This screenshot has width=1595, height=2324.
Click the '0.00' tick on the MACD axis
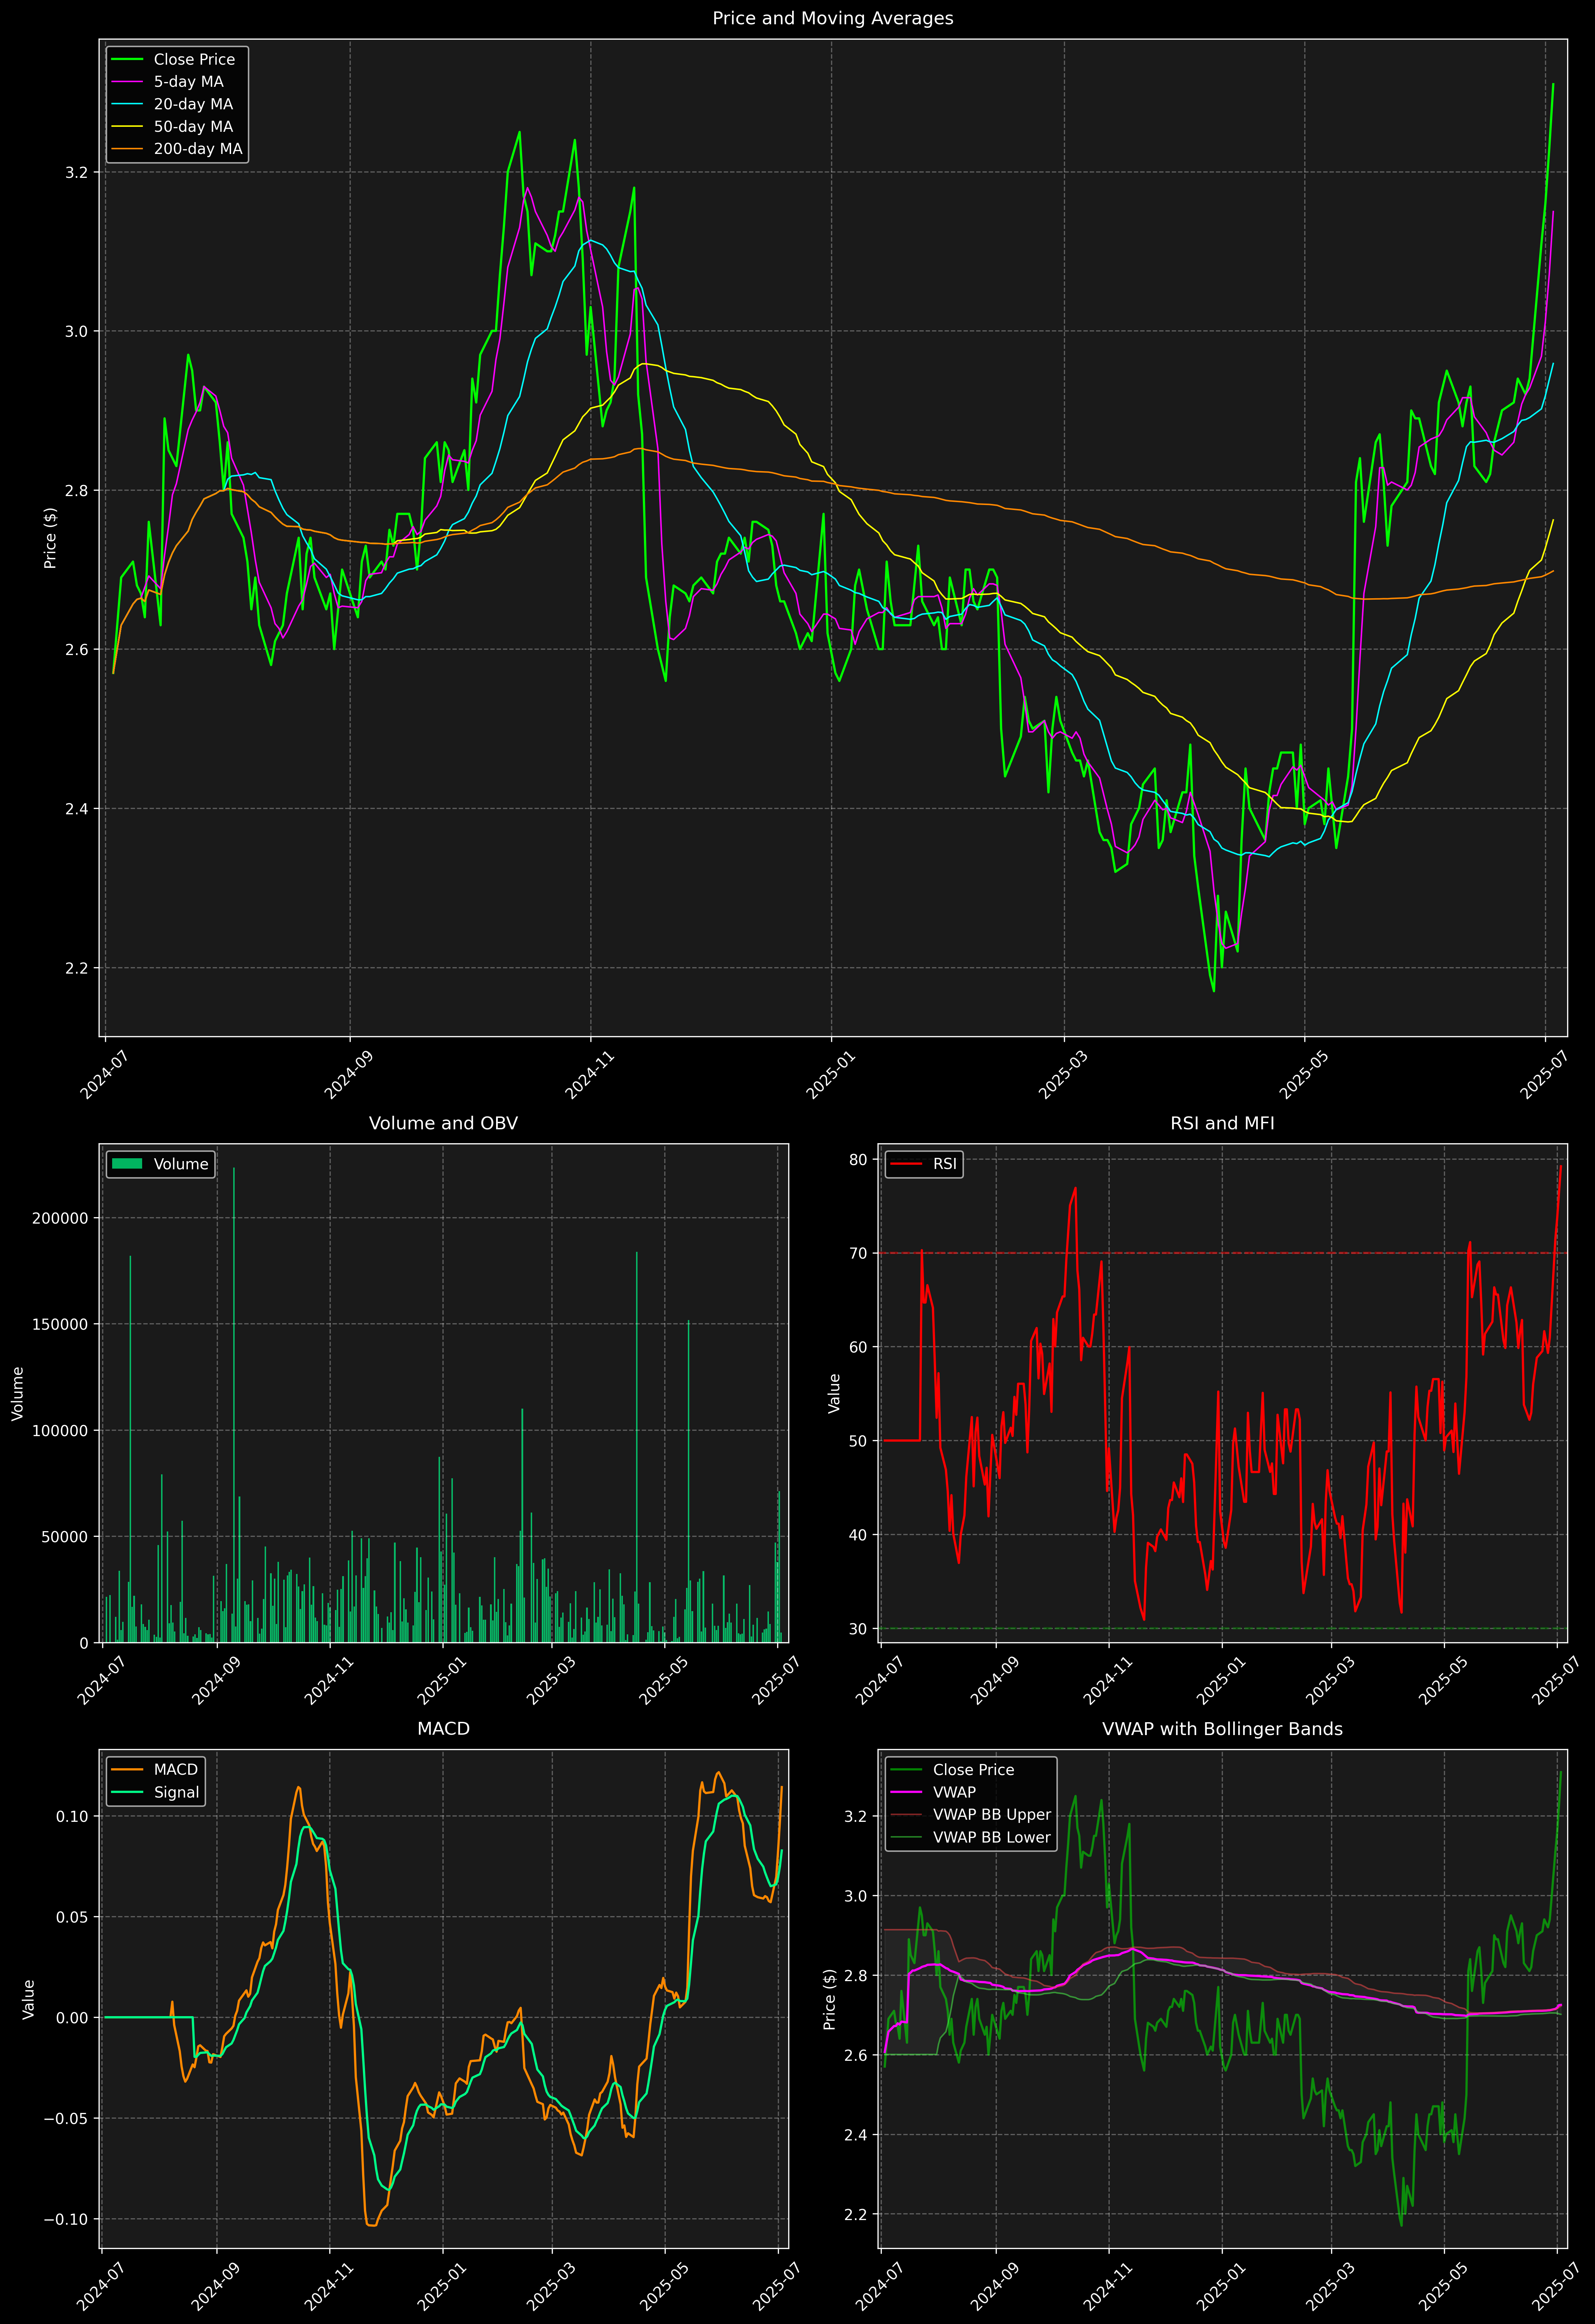tap(72, 2018)
